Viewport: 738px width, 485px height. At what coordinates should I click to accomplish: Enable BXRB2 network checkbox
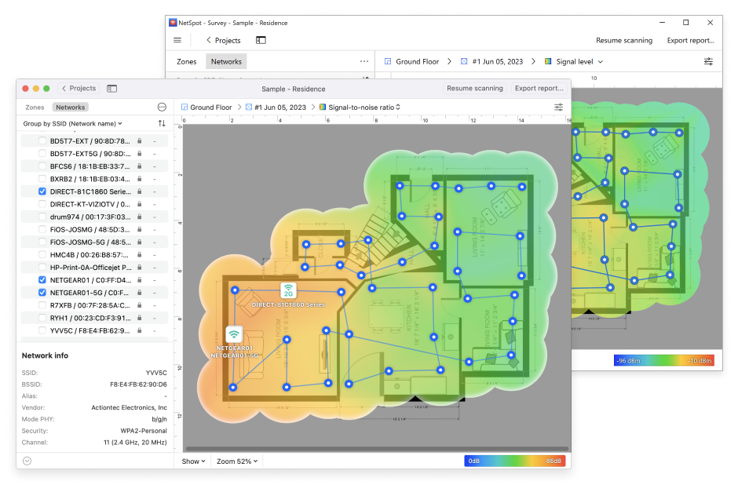click(x=42, y=179)
